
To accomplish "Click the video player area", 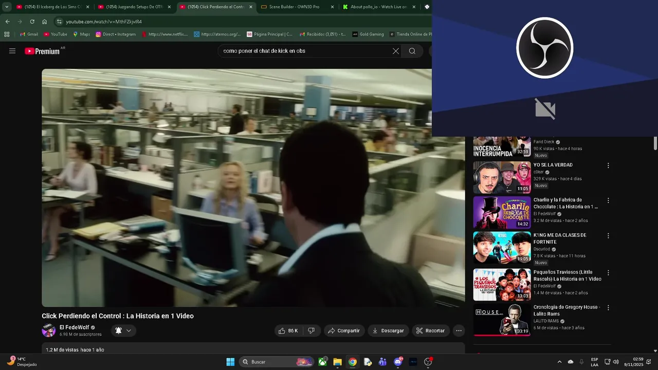I will tap(253, 188).
